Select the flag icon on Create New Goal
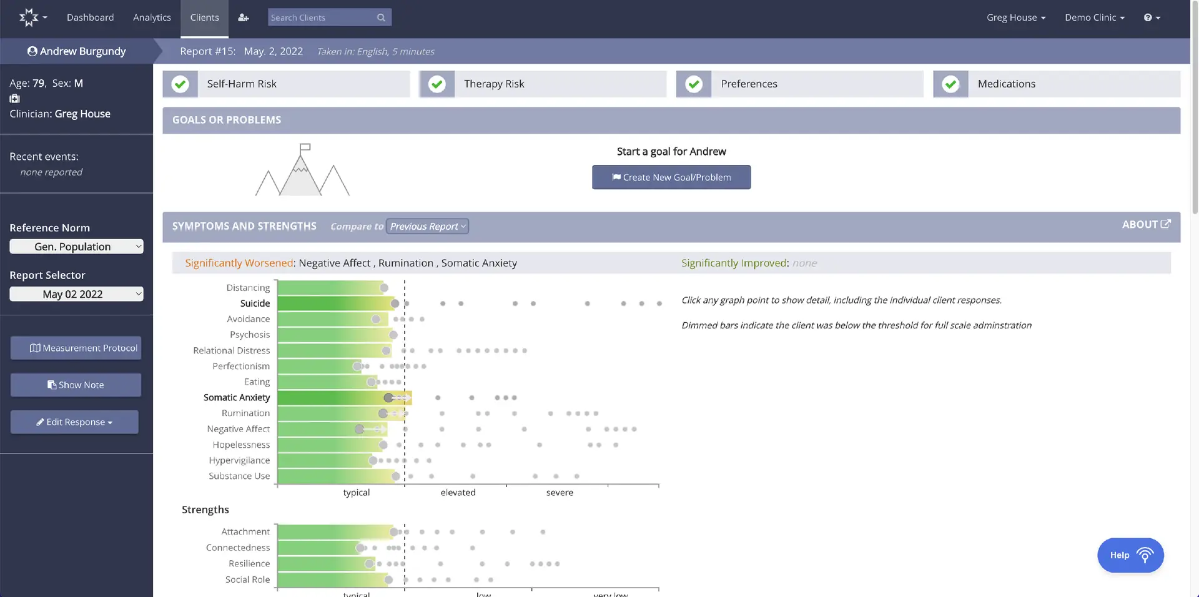The height and width of the screenshot is (597, 1199). tap(617, 177)
